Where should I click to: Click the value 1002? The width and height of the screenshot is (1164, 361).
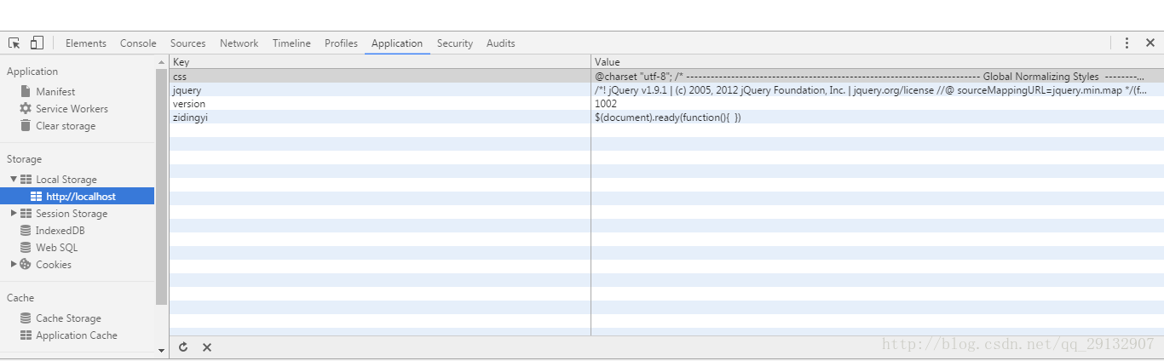point(606,103)
